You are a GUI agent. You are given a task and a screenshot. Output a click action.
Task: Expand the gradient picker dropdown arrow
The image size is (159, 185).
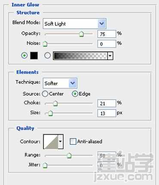click(x=110, y=56)
